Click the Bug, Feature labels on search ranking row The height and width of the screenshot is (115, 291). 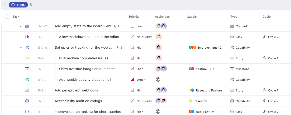202,112
